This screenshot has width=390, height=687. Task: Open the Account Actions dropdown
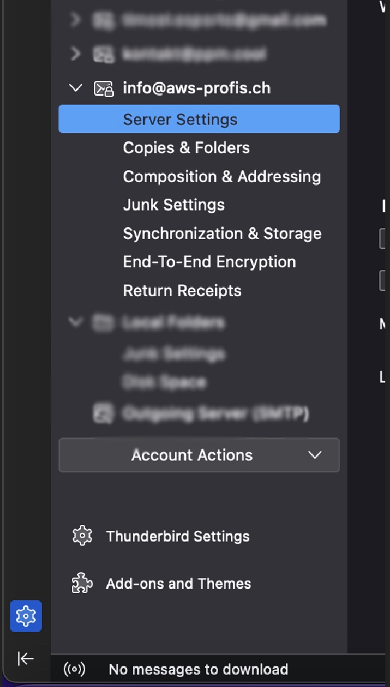point(199,455)
